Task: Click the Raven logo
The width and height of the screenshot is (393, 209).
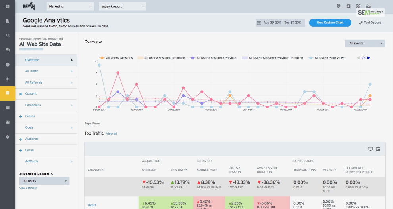Action: coord(29,6)
